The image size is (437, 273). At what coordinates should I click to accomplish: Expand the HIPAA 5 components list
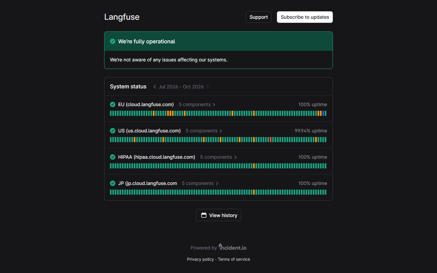(218, 157)
